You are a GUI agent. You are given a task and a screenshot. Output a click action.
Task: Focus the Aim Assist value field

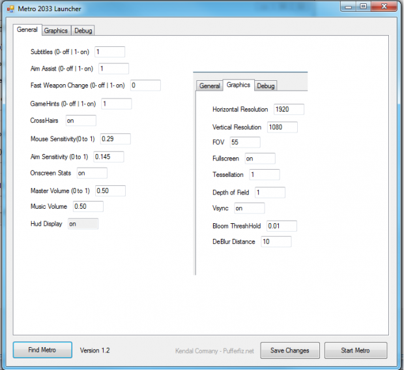[113, 69]
